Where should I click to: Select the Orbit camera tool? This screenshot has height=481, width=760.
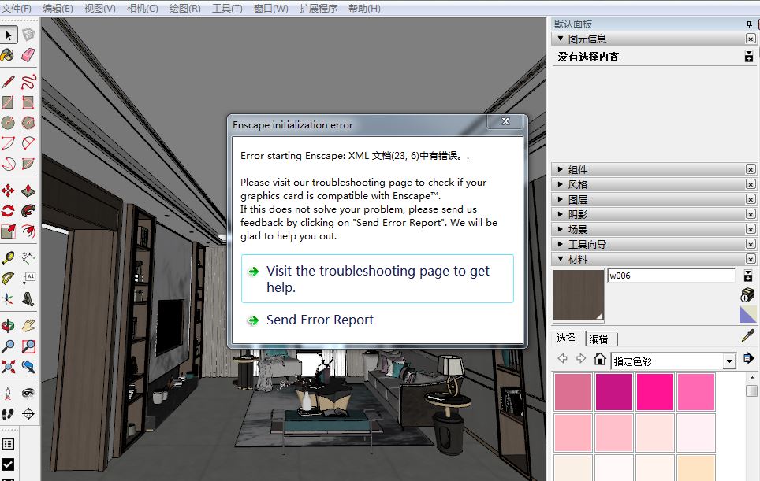[8, 325]
